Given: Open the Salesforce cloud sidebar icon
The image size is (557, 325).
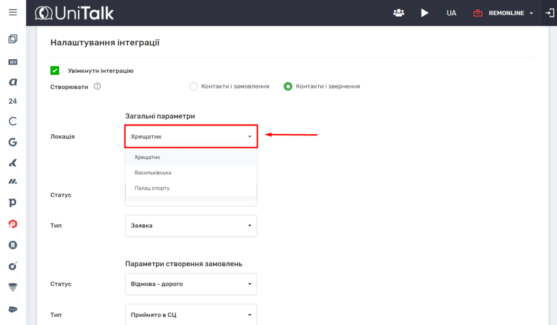Looking at the screenshot, I should coord(13,309).
